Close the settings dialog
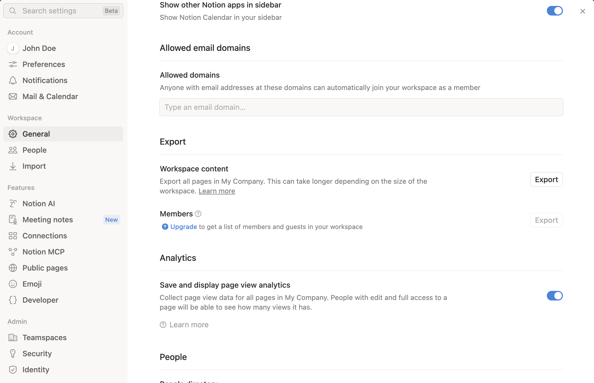This screenshot has width=594, height=383. click(x=582, y=11)
